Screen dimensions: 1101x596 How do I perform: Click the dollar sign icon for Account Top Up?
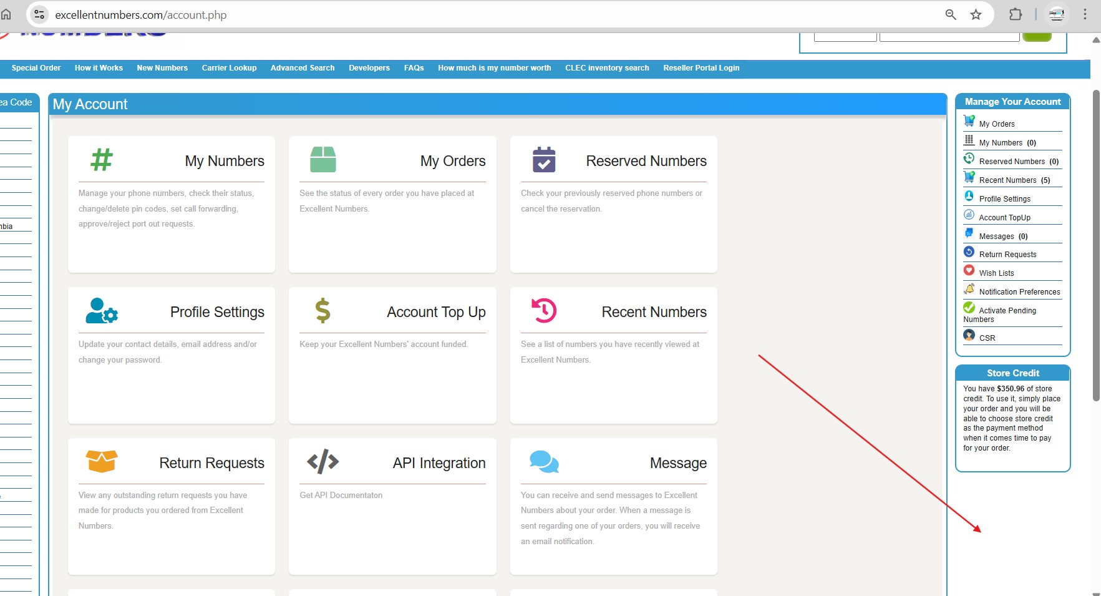(323, 311)
